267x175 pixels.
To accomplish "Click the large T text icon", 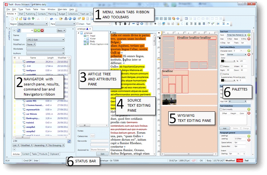I will [x=120, y=24].
